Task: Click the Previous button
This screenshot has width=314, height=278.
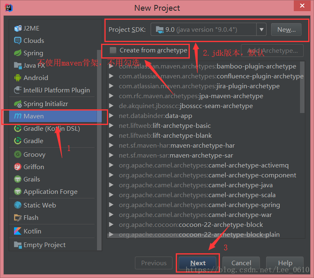Action: (153, 263)
